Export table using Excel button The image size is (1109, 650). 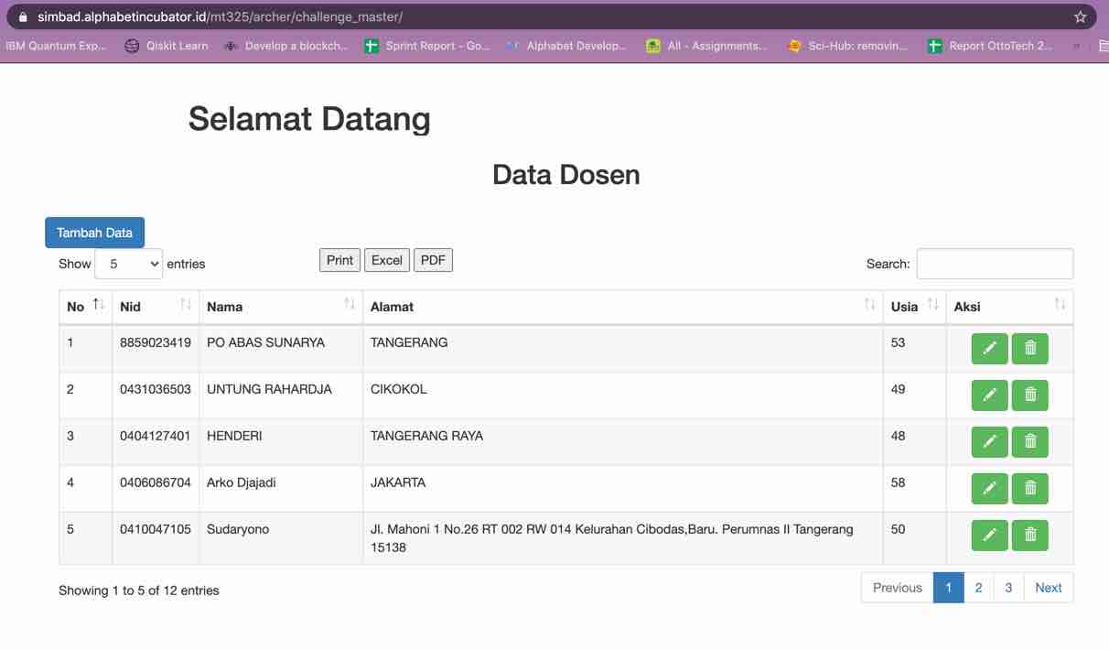coord(386,260)
